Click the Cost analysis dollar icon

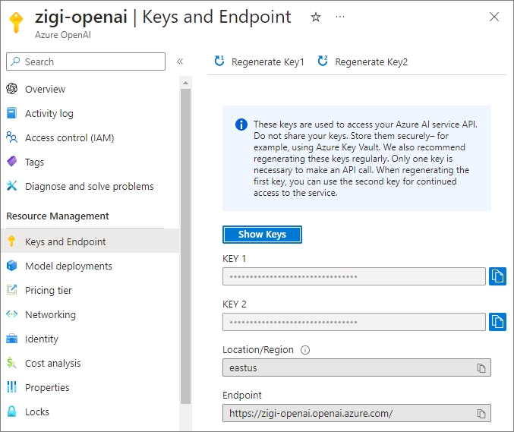(x=11, y=362)
